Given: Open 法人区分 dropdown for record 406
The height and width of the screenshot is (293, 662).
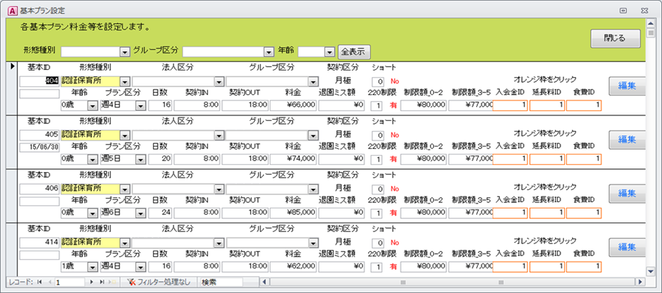Looking at the screenshot, I should coord(219,188).
